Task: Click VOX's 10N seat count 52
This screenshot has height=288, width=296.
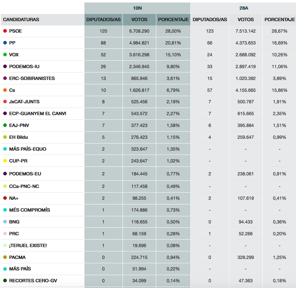Action: (103, 55)
